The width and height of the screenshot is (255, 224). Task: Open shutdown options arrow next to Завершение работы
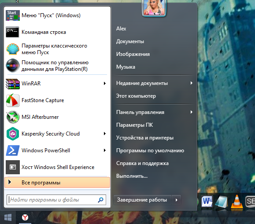(176, 200)
